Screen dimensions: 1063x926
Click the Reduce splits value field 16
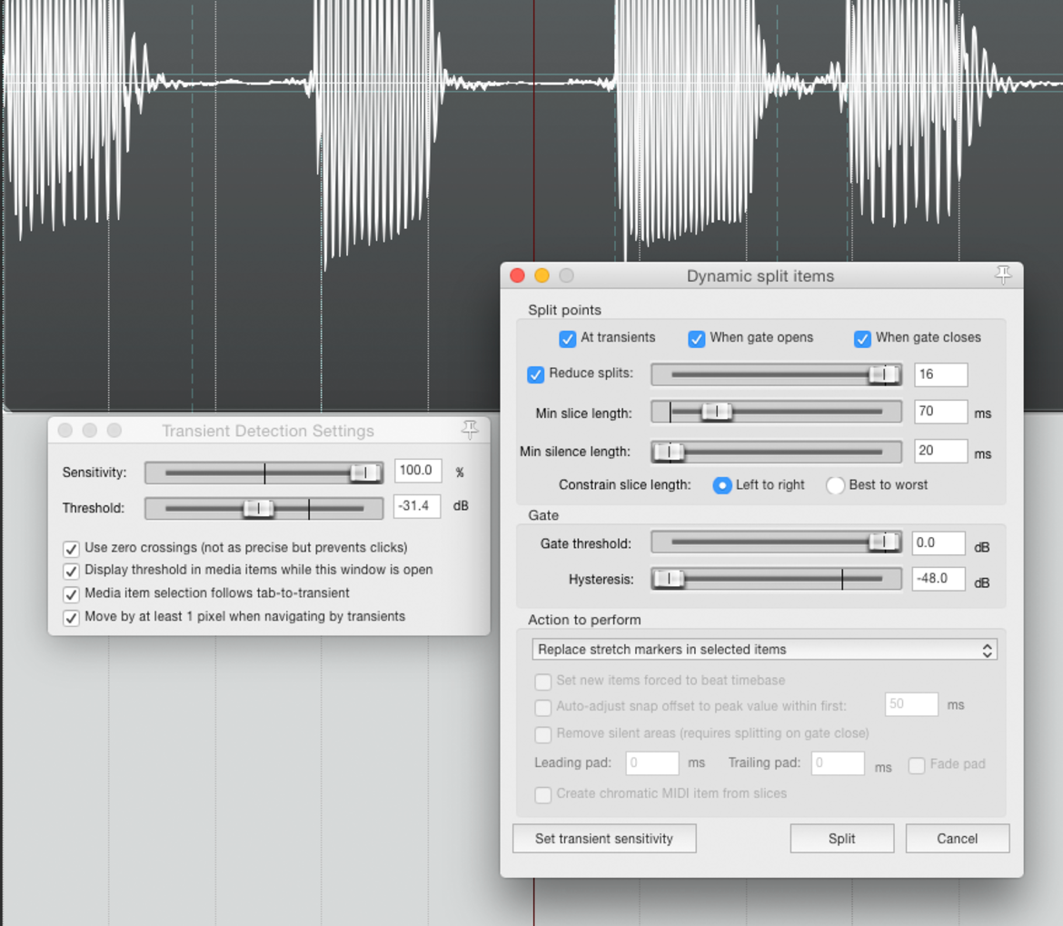click(x=940, y=374)
